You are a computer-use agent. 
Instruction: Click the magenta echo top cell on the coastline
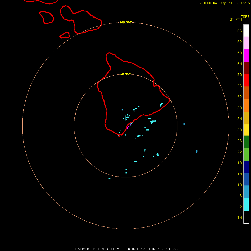click(127, 128)
